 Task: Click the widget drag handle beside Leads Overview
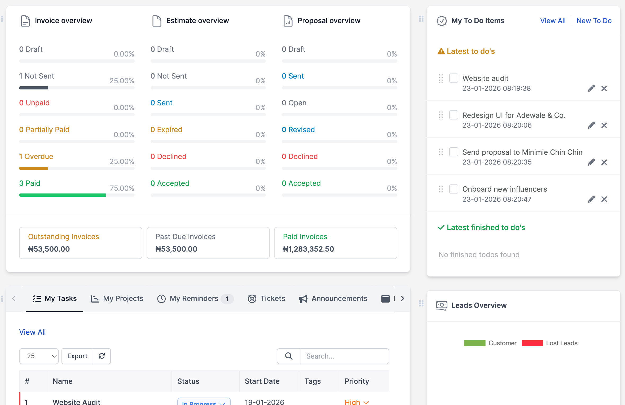click(421, 303)
